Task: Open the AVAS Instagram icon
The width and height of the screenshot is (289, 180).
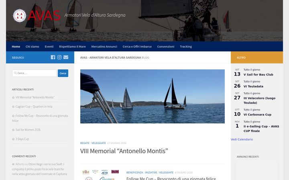Action: (59, 57)
